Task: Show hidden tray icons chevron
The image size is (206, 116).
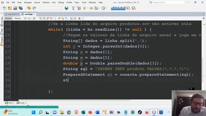Action: tap(169, 112)
